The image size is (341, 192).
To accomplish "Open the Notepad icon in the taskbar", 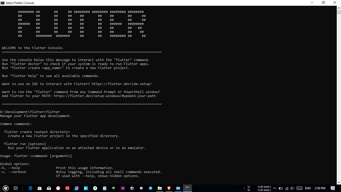I will point(104,188).
